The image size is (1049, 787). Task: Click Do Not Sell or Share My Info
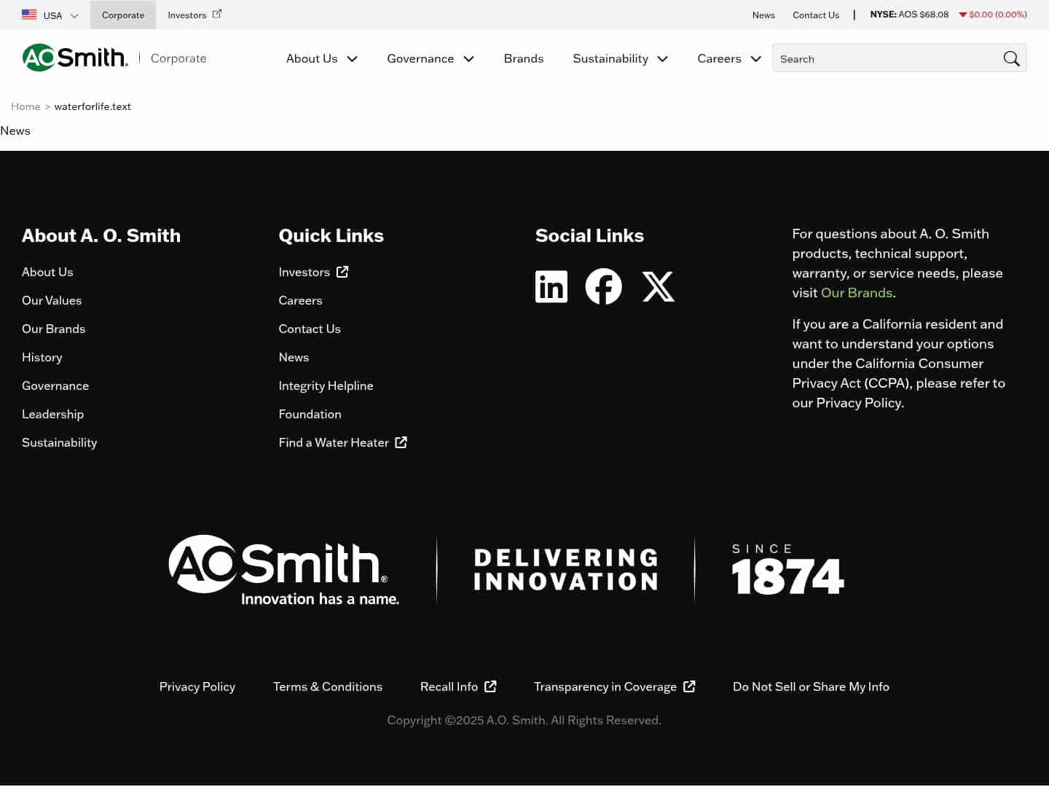click(x=811, y=686)
